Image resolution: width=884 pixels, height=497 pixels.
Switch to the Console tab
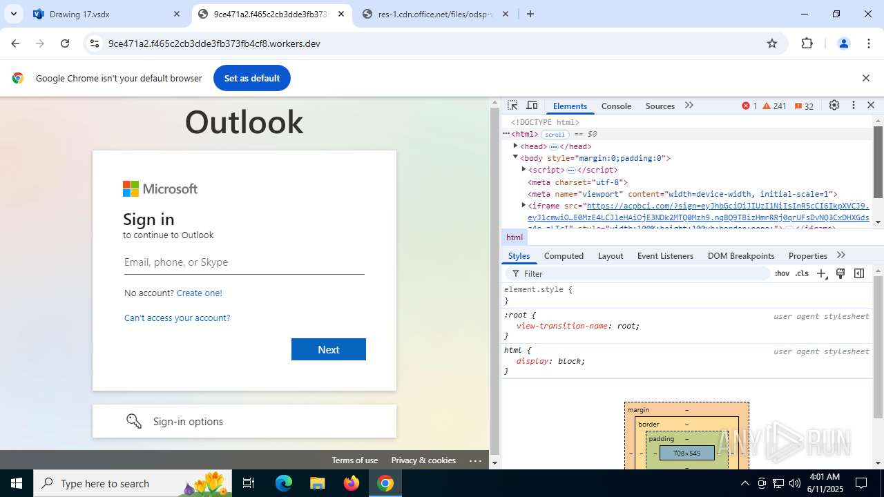(x=616, y=106)
